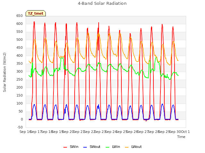Click the 300 y-axis tick label
The height and width of the screenshot is (153, 205).
tap(20, 71)
